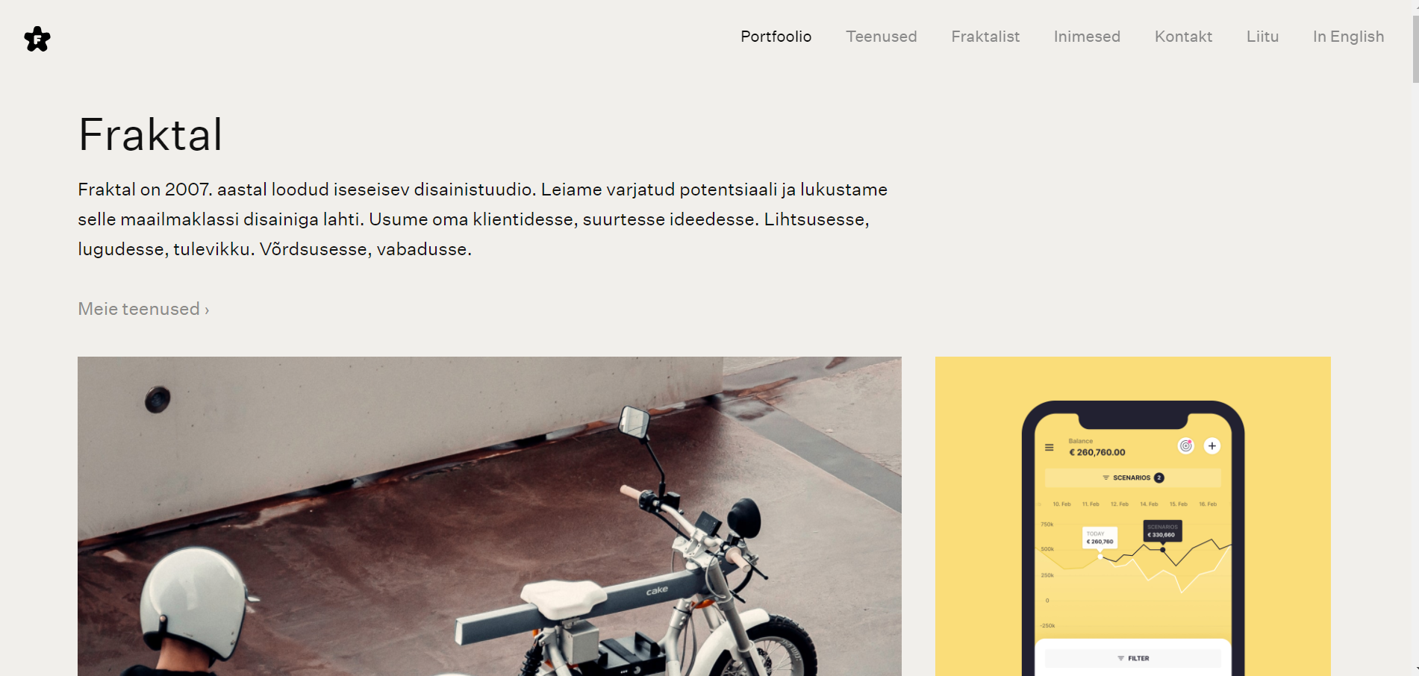Screen dimensions: 1419x676
Task: Follow the Meie teenused link
Action: [x=143, y=309]
